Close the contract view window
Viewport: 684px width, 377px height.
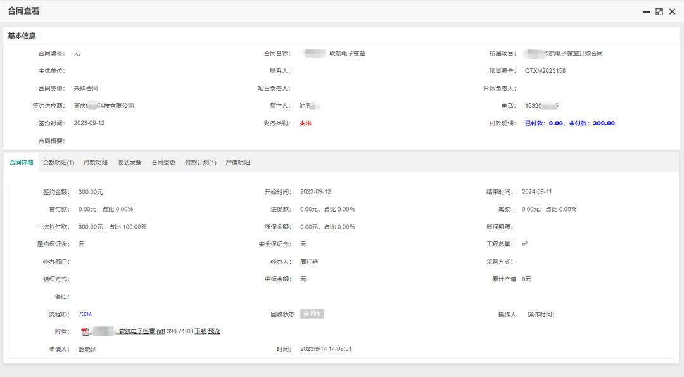pos(673,11)
